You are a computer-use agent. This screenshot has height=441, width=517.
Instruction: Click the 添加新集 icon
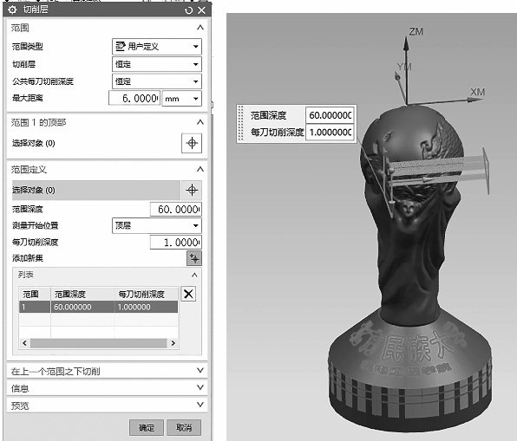(194, 258)
